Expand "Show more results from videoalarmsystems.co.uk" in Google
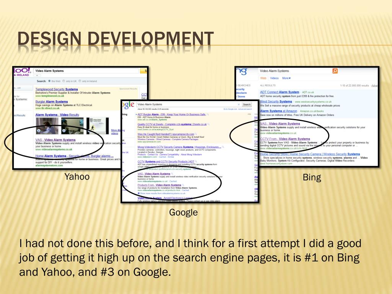Image resolution: width=392 pixels, height=294 pixels. click(162, 193)
